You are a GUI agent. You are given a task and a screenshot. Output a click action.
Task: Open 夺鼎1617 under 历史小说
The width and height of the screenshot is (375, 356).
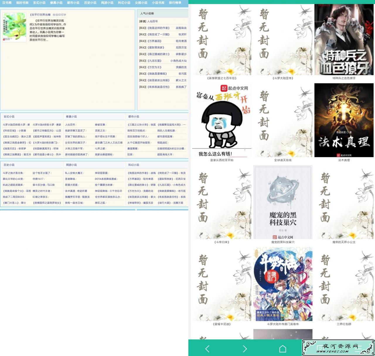38,179
